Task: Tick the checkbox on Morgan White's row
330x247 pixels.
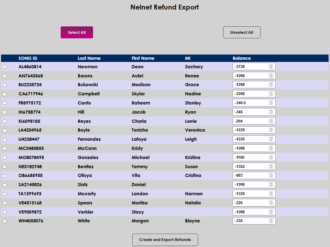Action: click(x=4, y=221)
